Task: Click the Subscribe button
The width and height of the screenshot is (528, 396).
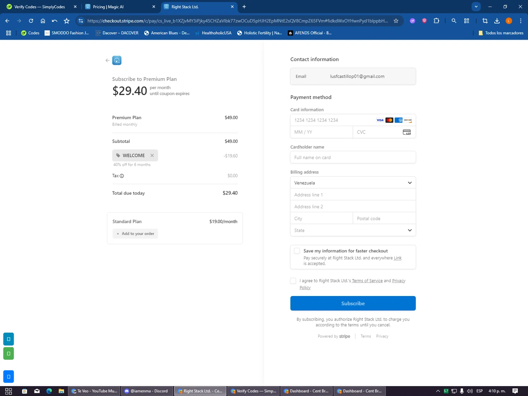Action: tap(353, 303)
